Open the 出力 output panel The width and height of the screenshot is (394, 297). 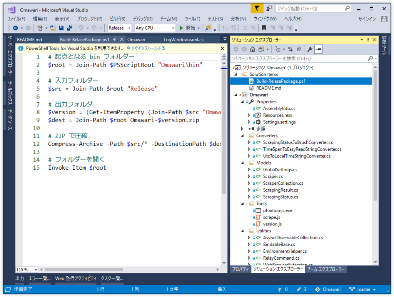20,279
